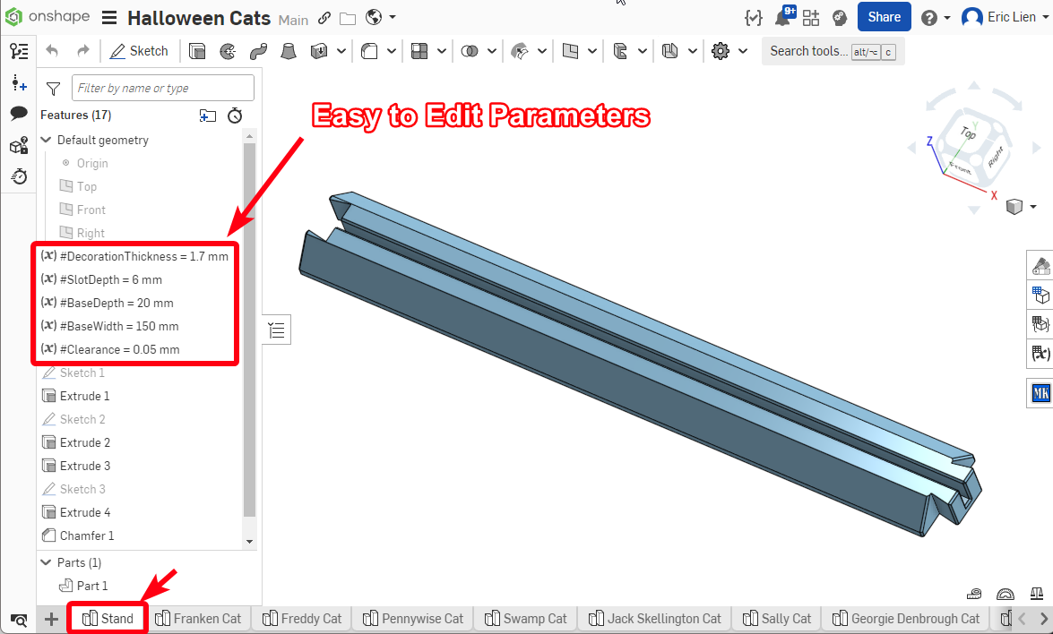This screenshot has width=1053, height=634.
Task: Select the Extrude tool in toolbar
Action: (x=197, y=51)
